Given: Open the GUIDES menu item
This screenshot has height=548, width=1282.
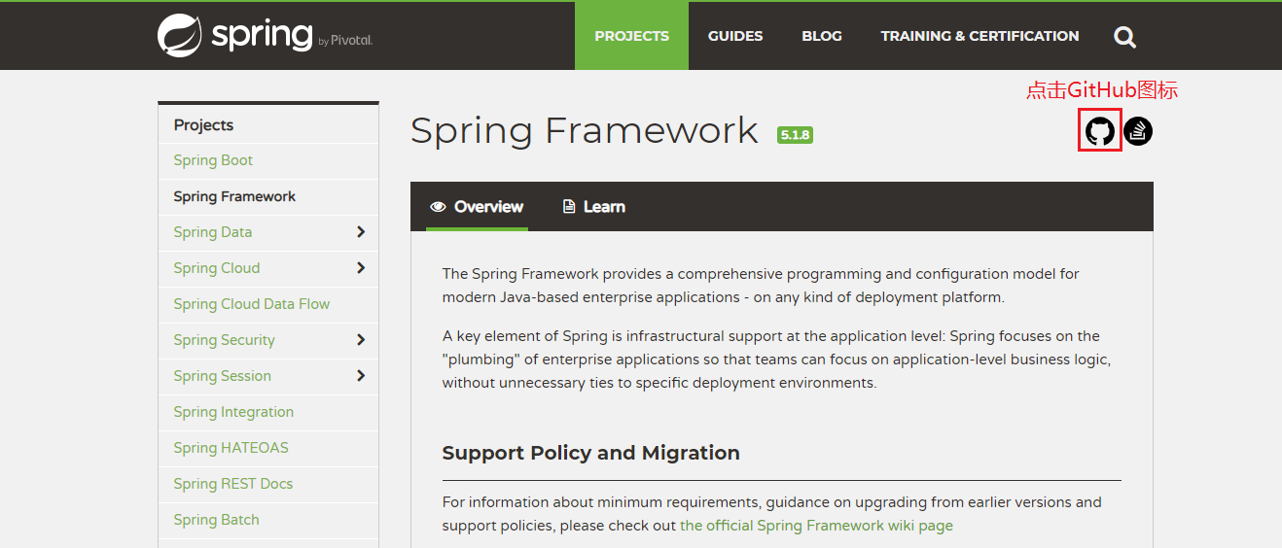Looking at the screenshot, I should 735,36.
